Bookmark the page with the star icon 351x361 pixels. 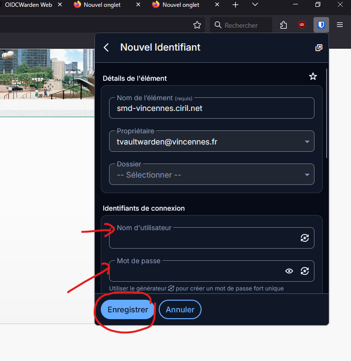[197, 25]
